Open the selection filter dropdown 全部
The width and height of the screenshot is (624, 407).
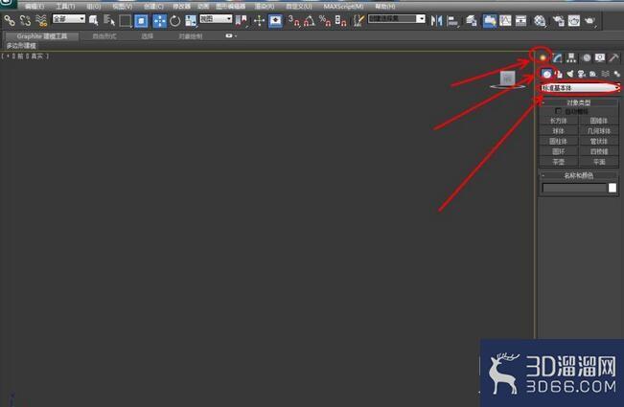coord(69,19)
